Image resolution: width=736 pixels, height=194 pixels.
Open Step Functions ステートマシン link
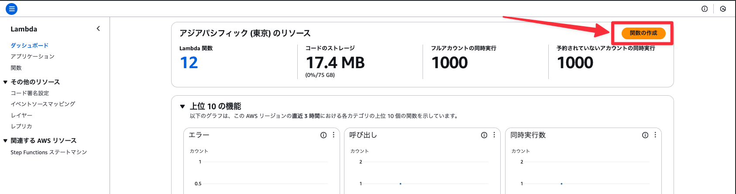[x=49, y=152]
